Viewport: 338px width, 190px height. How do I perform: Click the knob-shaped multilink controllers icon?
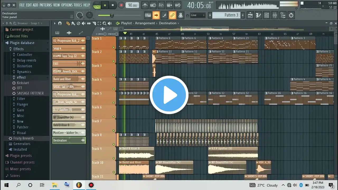pos(181,15)
